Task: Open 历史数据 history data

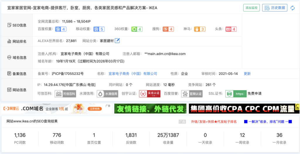Action: (275, 8)
